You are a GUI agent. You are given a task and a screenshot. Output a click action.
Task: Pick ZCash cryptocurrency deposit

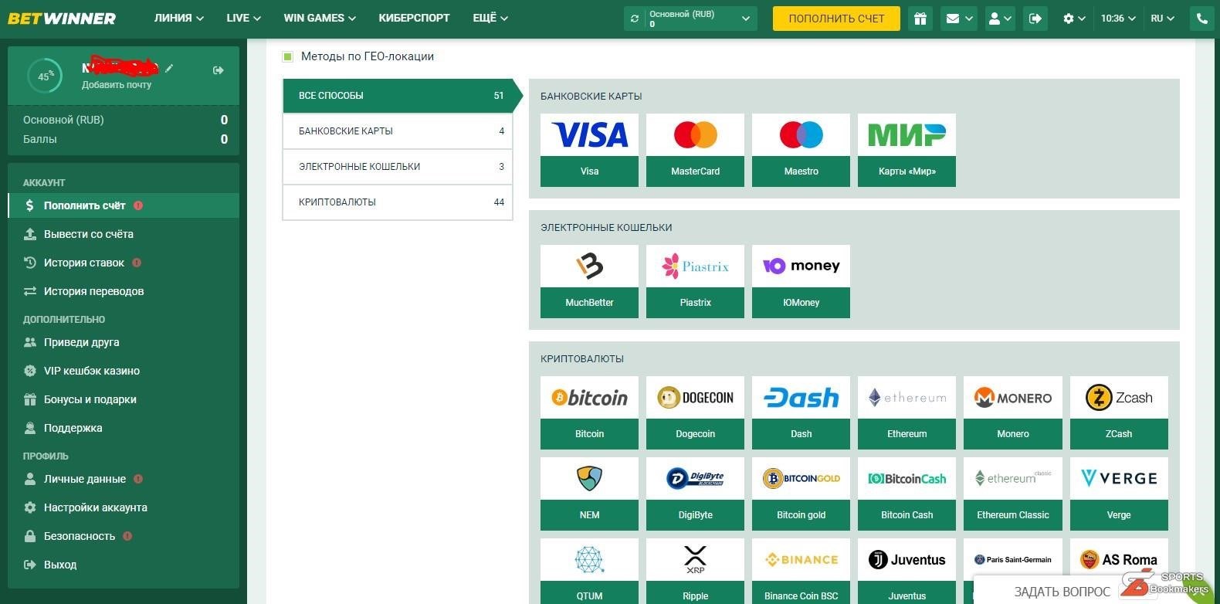point(1119,412)
